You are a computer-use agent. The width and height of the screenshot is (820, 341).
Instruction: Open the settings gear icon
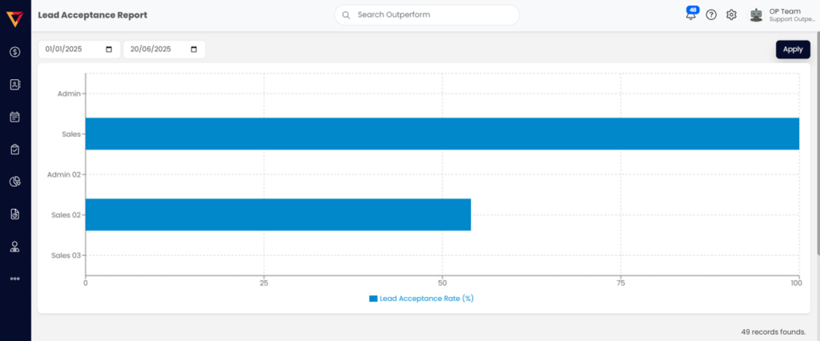731,15
